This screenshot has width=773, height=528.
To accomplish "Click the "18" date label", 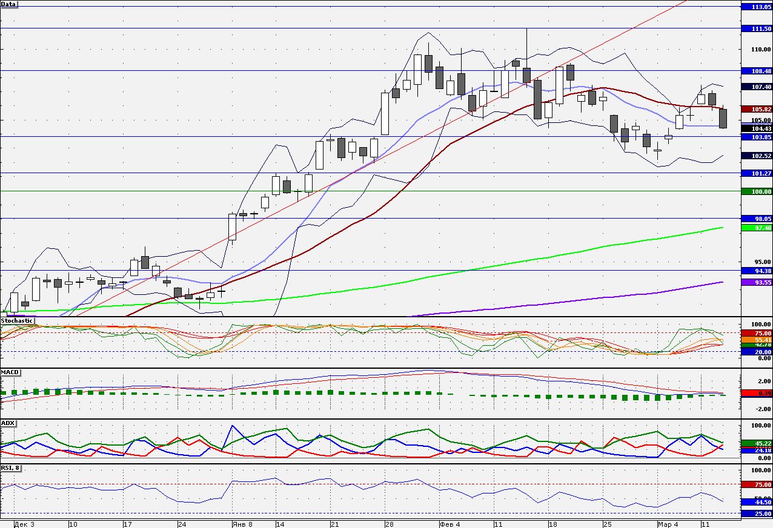I will click(x=552, y=523).
